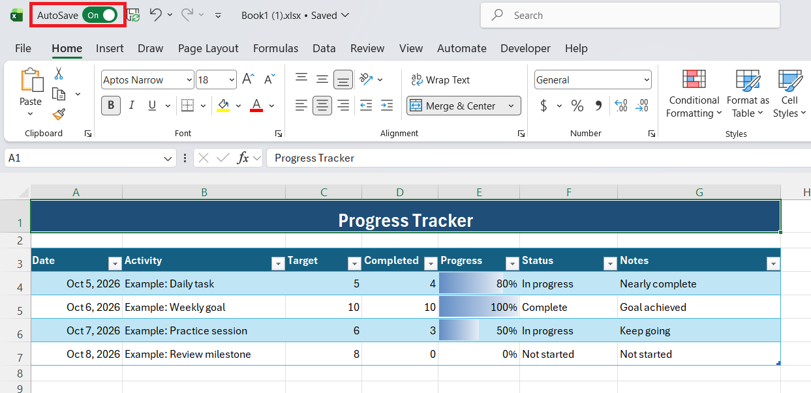Viewport: 811px width, 393px height.
Task: Open the Format as Table menu
Action: click(748, 93)
